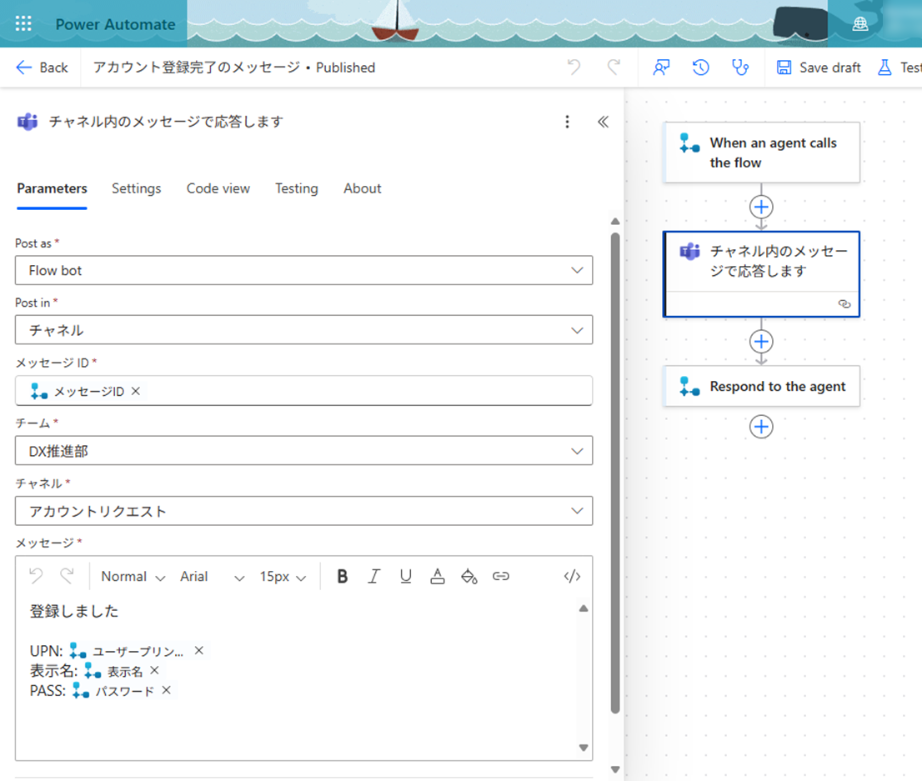
Task: Click into the メッセージ ID input field
Action: coord(303,390)
